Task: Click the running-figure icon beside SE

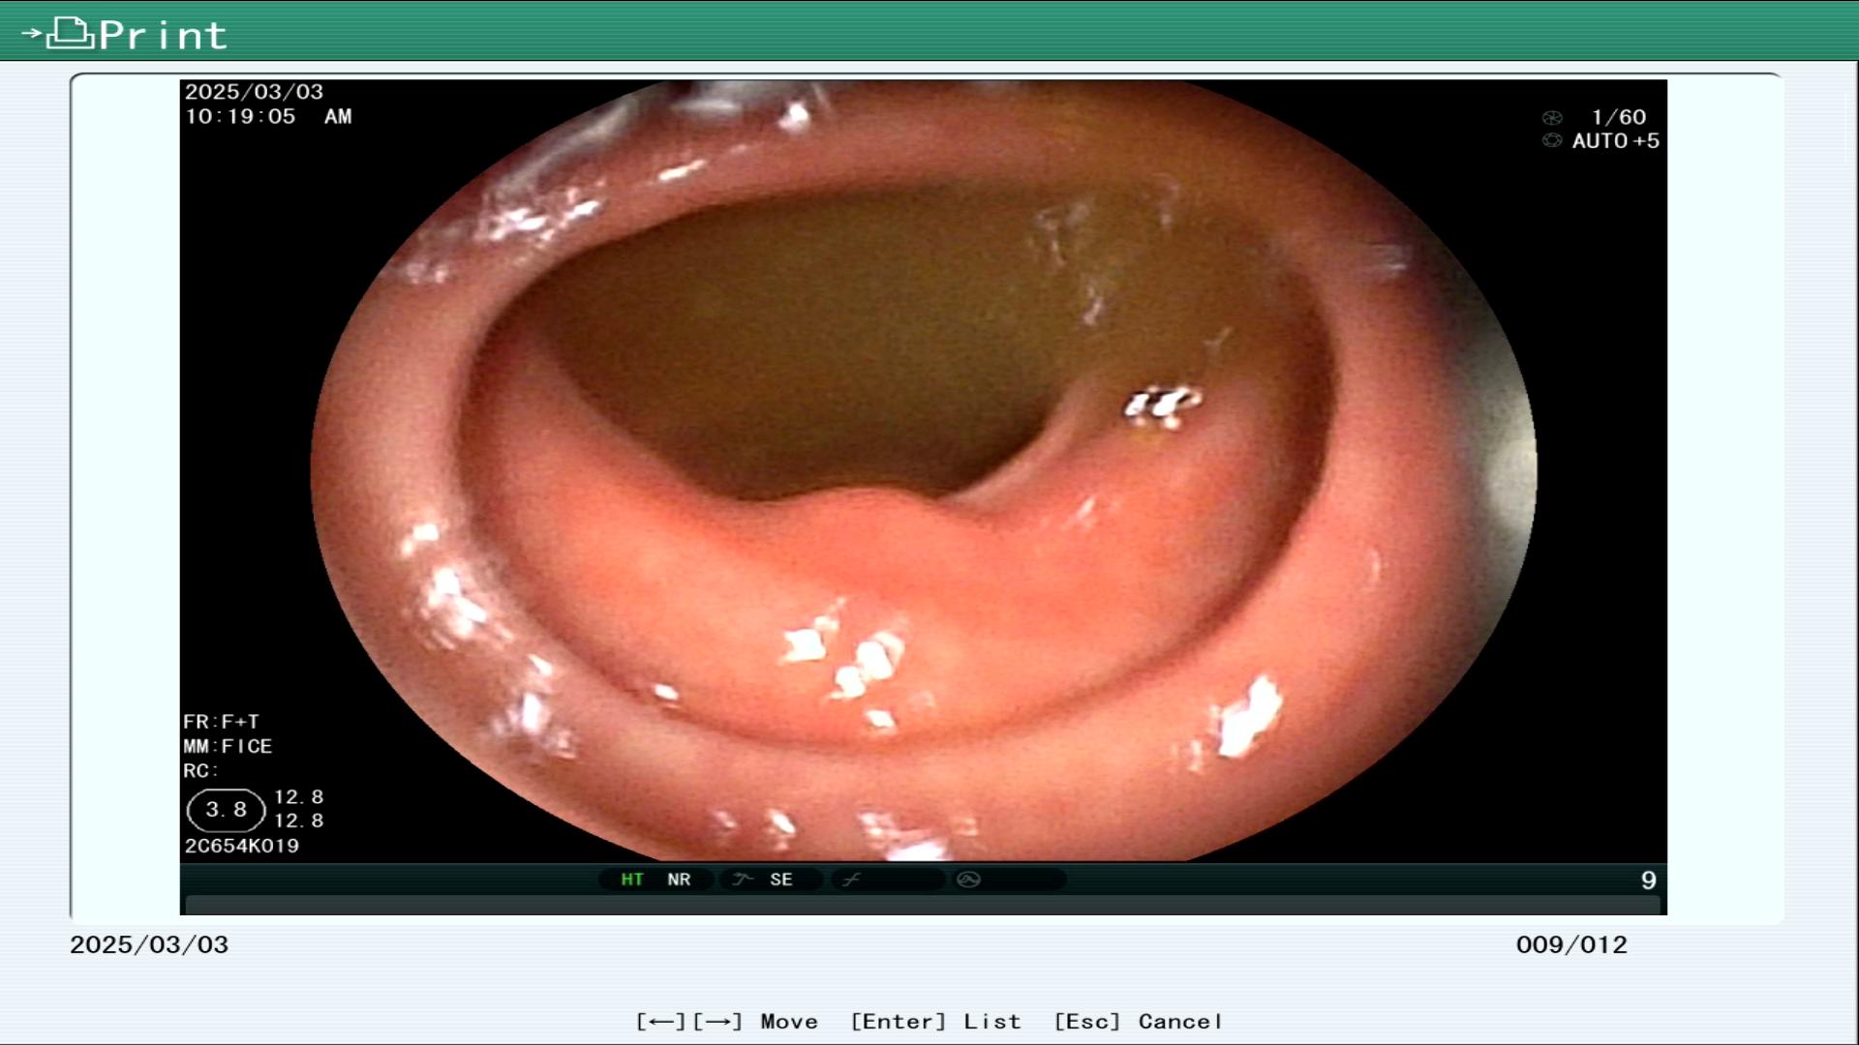Action: click(x=743, y=880)
